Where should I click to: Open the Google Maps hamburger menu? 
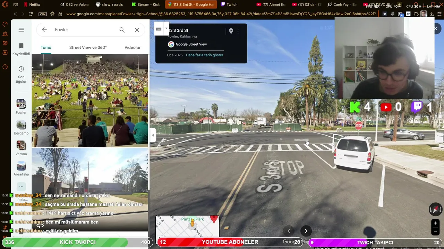click(21, 30)
